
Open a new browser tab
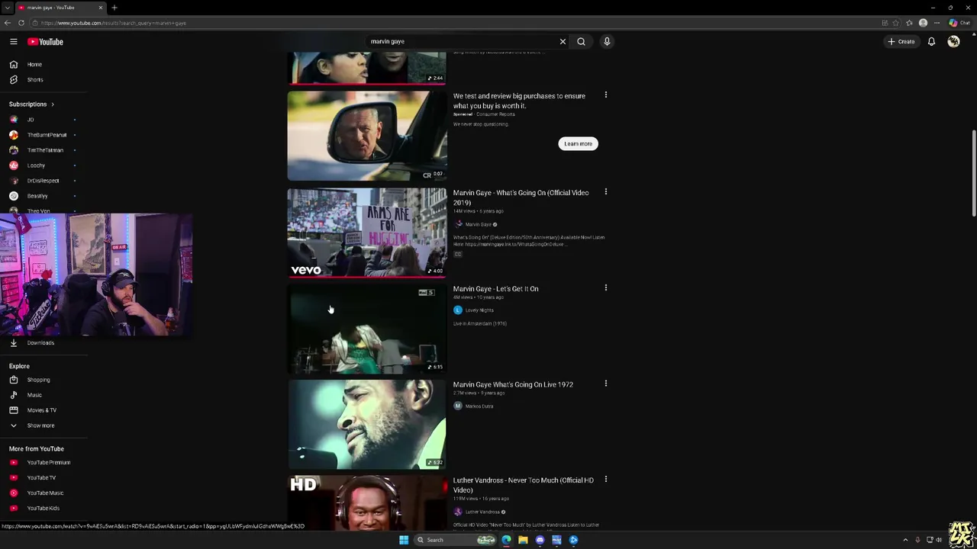point(114,8)
